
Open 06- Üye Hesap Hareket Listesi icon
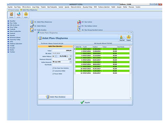(x=79, y=30)
